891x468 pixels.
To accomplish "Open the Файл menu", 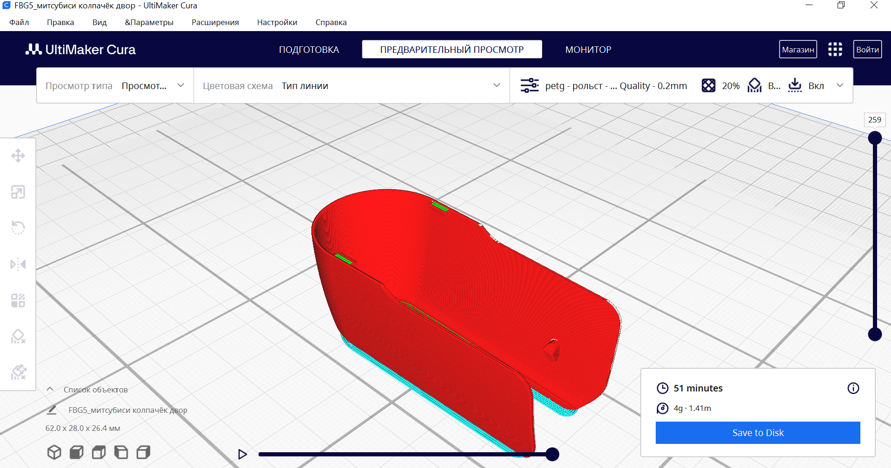I will coord(19,22).
